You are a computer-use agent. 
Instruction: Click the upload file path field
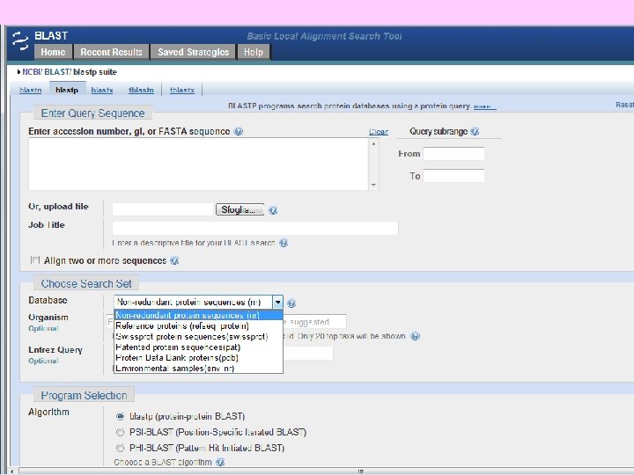[x=163, y=209]
